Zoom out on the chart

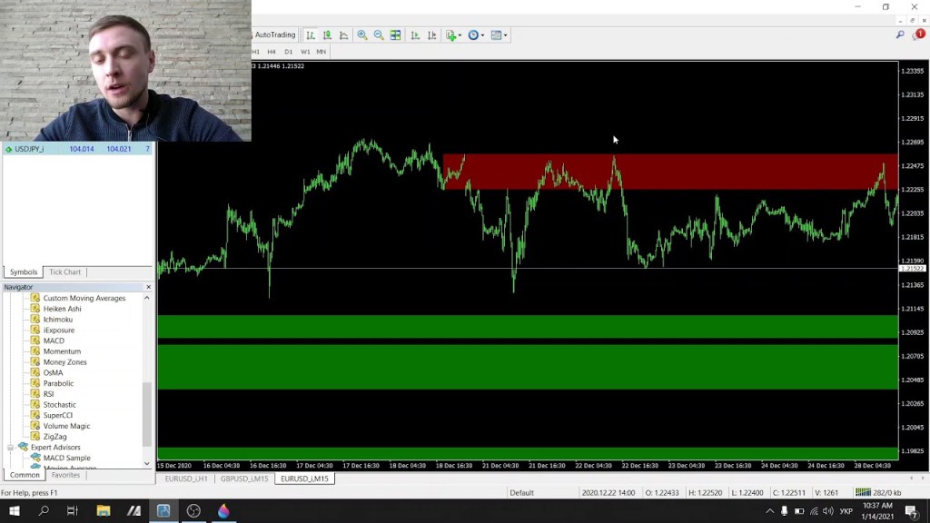point(379,35)
